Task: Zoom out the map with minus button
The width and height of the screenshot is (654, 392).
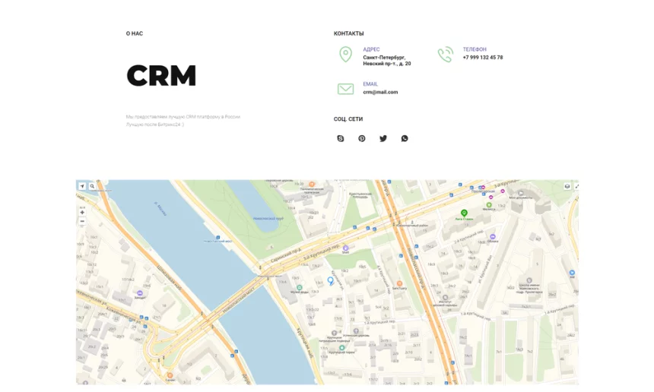Action: pos(82,222)
